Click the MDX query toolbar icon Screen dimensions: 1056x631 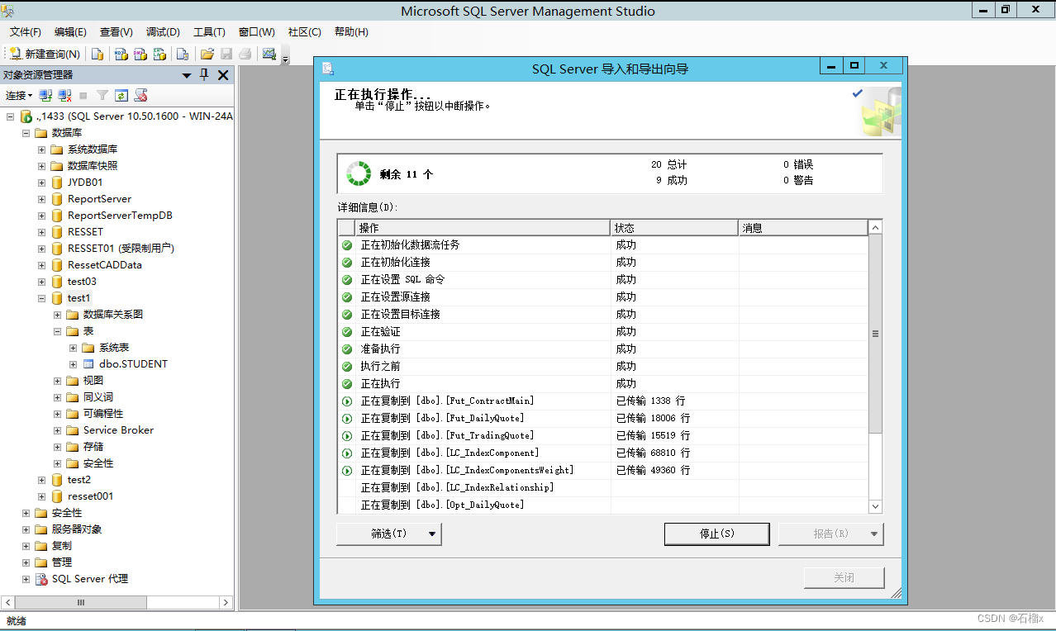(120, 54)
